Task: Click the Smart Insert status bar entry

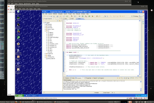Action: pyautogui.click(x=107, y=93)
